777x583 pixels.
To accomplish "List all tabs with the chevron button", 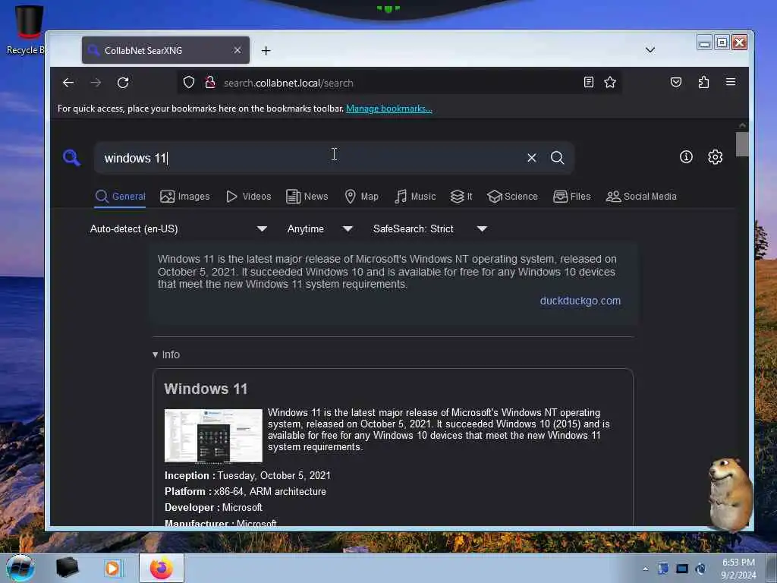I will click(650, 50).
